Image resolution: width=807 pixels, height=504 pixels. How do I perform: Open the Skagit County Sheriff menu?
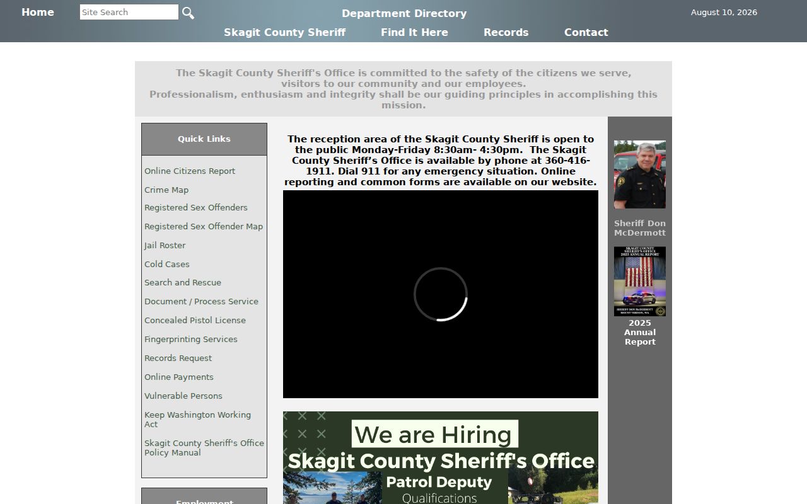tap(285, 32)
